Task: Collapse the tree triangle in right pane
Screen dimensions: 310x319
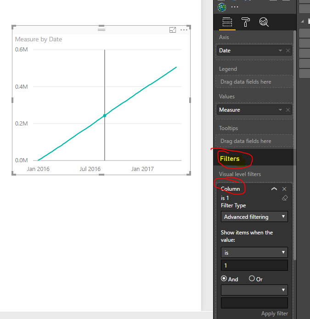Action: click(x=303, y=21)
